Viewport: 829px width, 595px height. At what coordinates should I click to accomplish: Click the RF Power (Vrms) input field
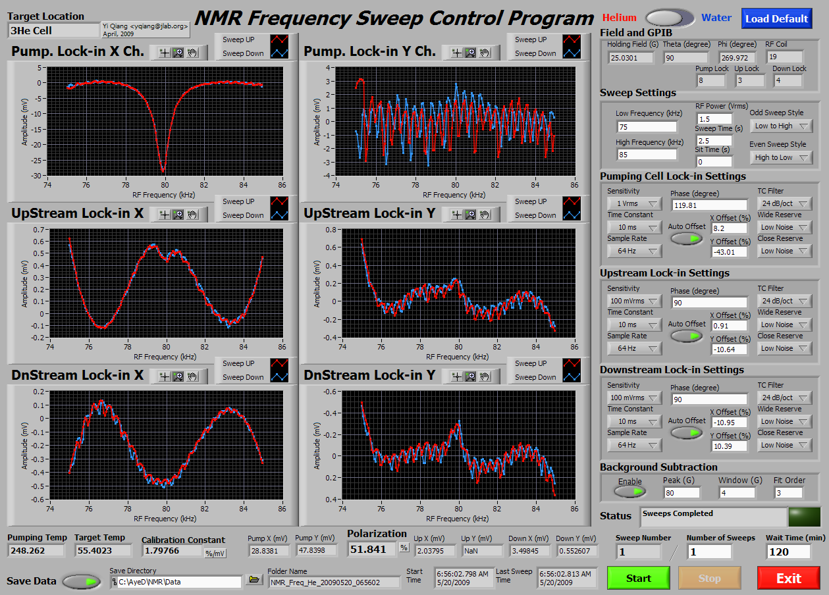click(714, 119)
